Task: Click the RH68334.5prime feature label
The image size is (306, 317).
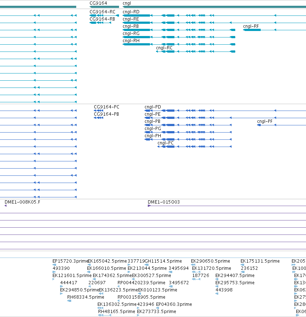Action: tap(86, 297)
